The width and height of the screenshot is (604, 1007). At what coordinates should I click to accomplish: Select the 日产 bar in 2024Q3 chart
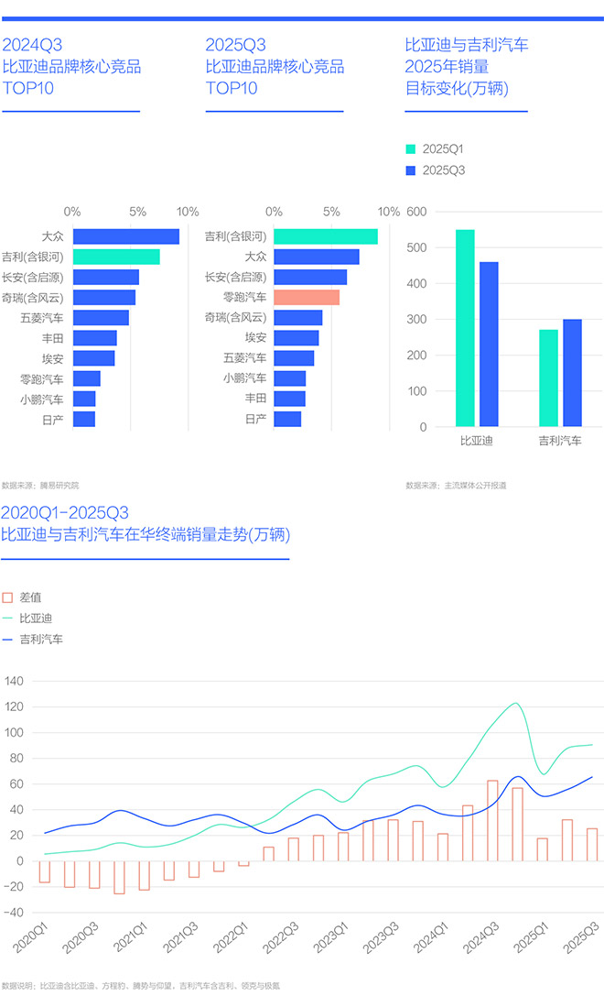pos(84,420)
